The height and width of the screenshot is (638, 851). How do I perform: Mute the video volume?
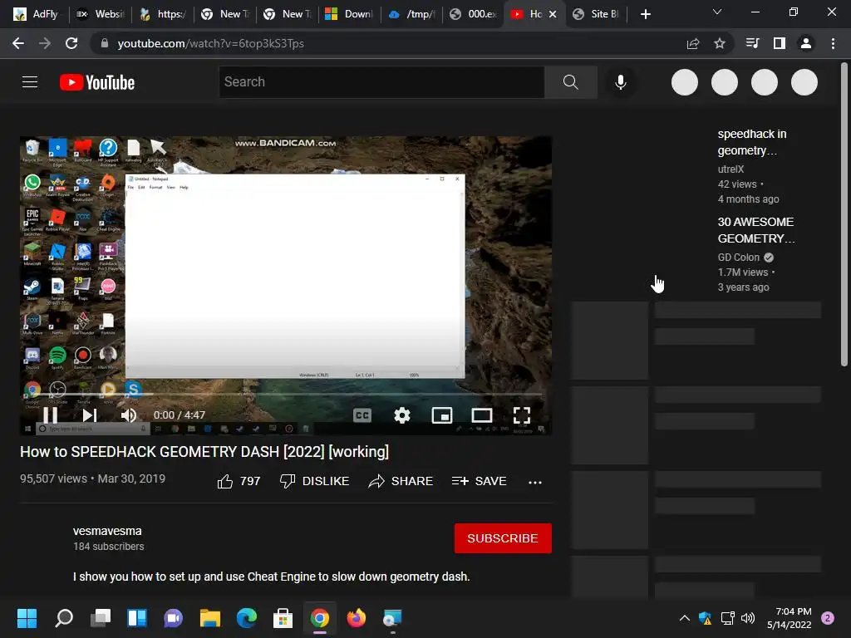128,415
